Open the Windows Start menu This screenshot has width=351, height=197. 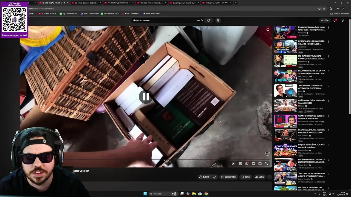pyautogui.click(x=145, y=194)
